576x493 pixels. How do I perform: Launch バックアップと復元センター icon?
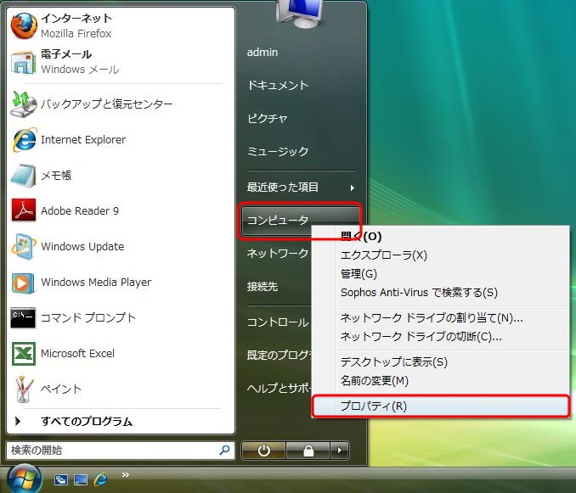coord(24,104)
